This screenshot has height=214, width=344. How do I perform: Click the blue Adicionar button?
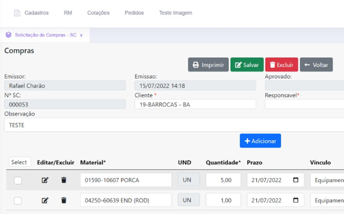(260, 141)
